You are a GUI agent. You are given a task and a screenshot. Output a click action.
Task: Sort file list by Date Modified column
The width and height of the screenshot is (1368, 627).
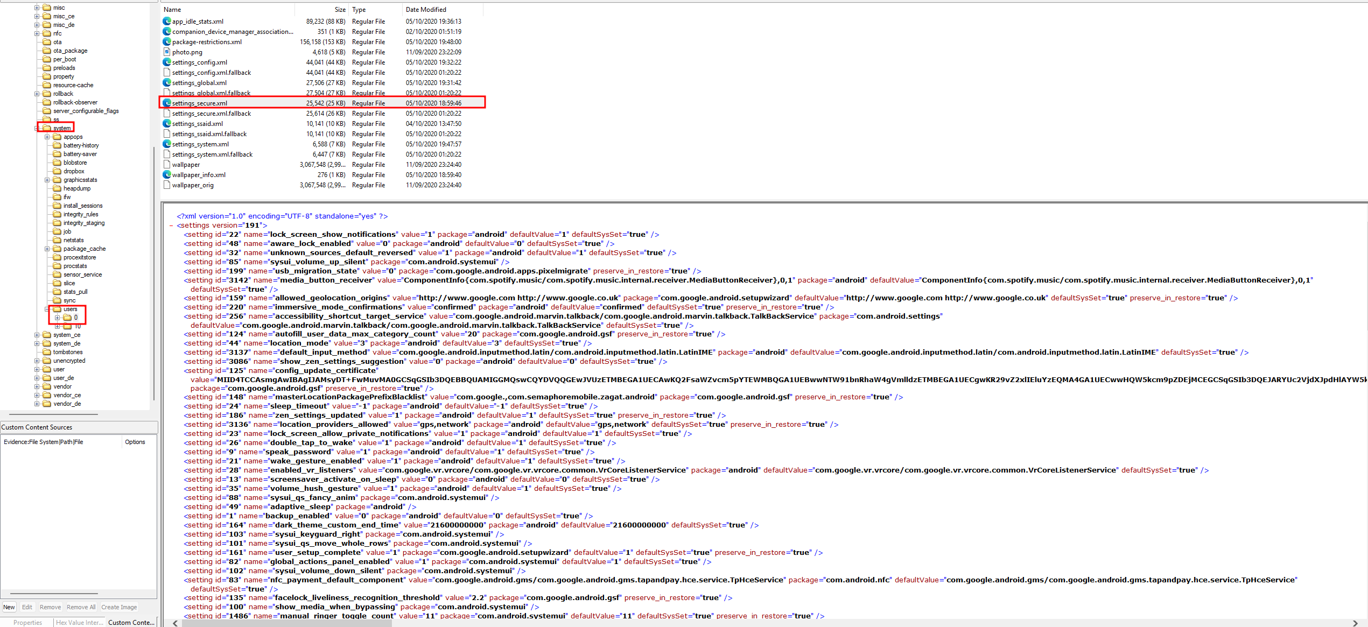[443, 10]
